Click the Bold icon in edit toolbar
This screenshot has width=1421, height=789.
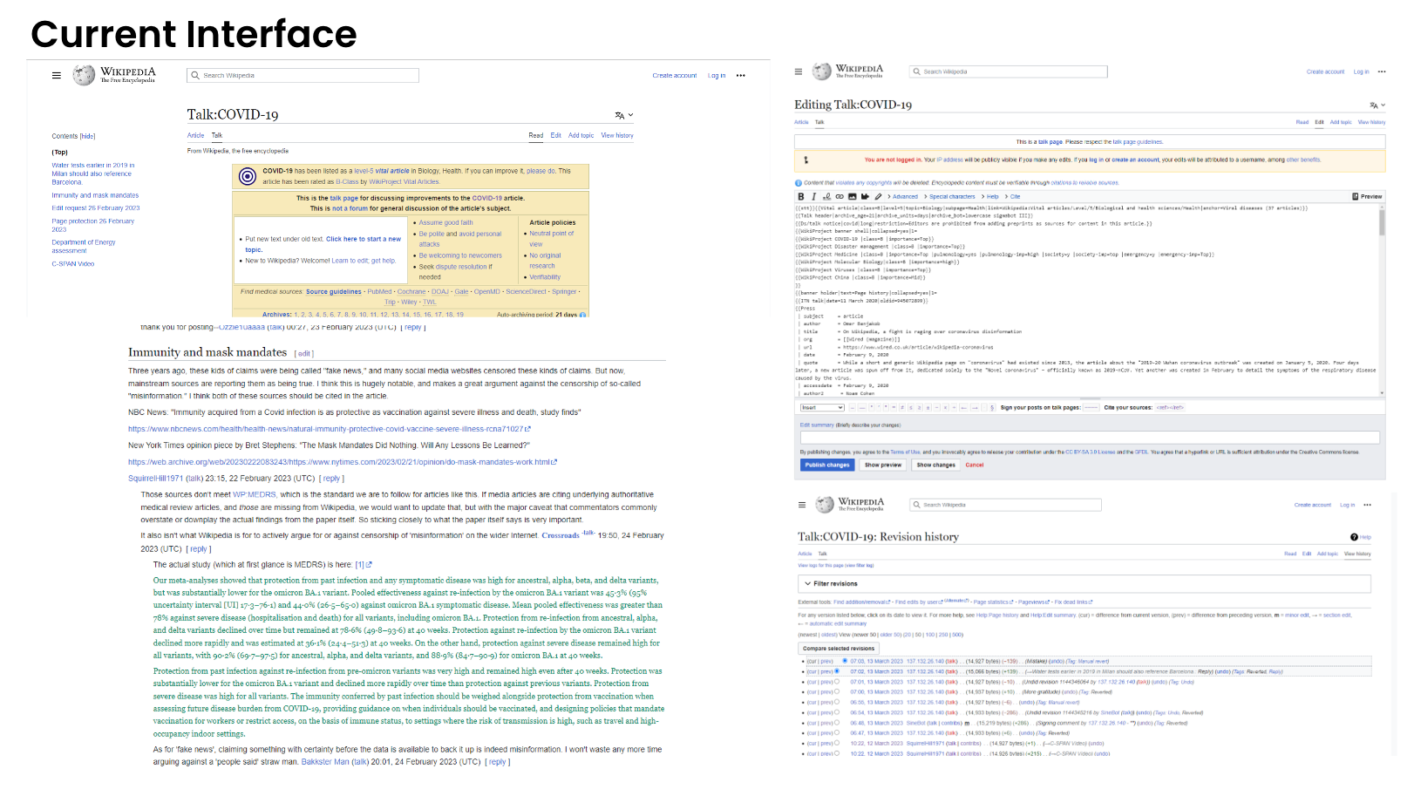801,197
